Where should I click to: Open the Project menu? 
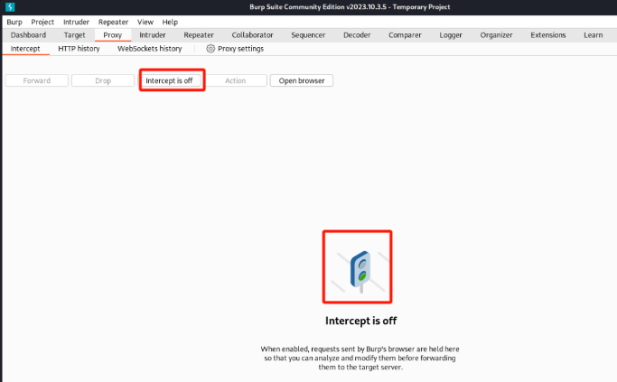[42, 22]
